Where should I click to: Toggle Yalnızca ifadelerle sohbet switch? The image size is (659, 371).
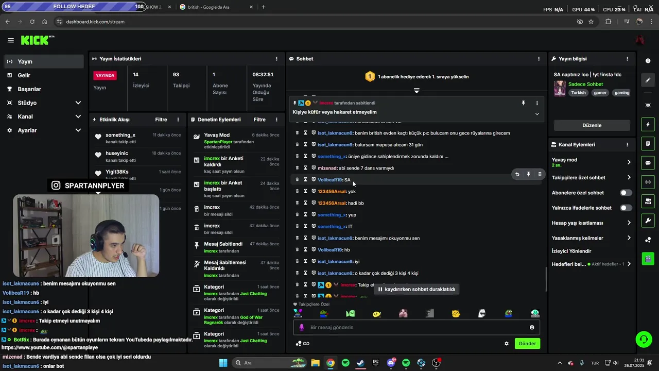click(626, 208)
